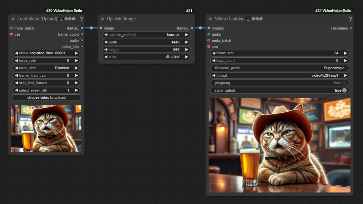Click the filename_prefix Supersimple field

(x=279, y=68)
